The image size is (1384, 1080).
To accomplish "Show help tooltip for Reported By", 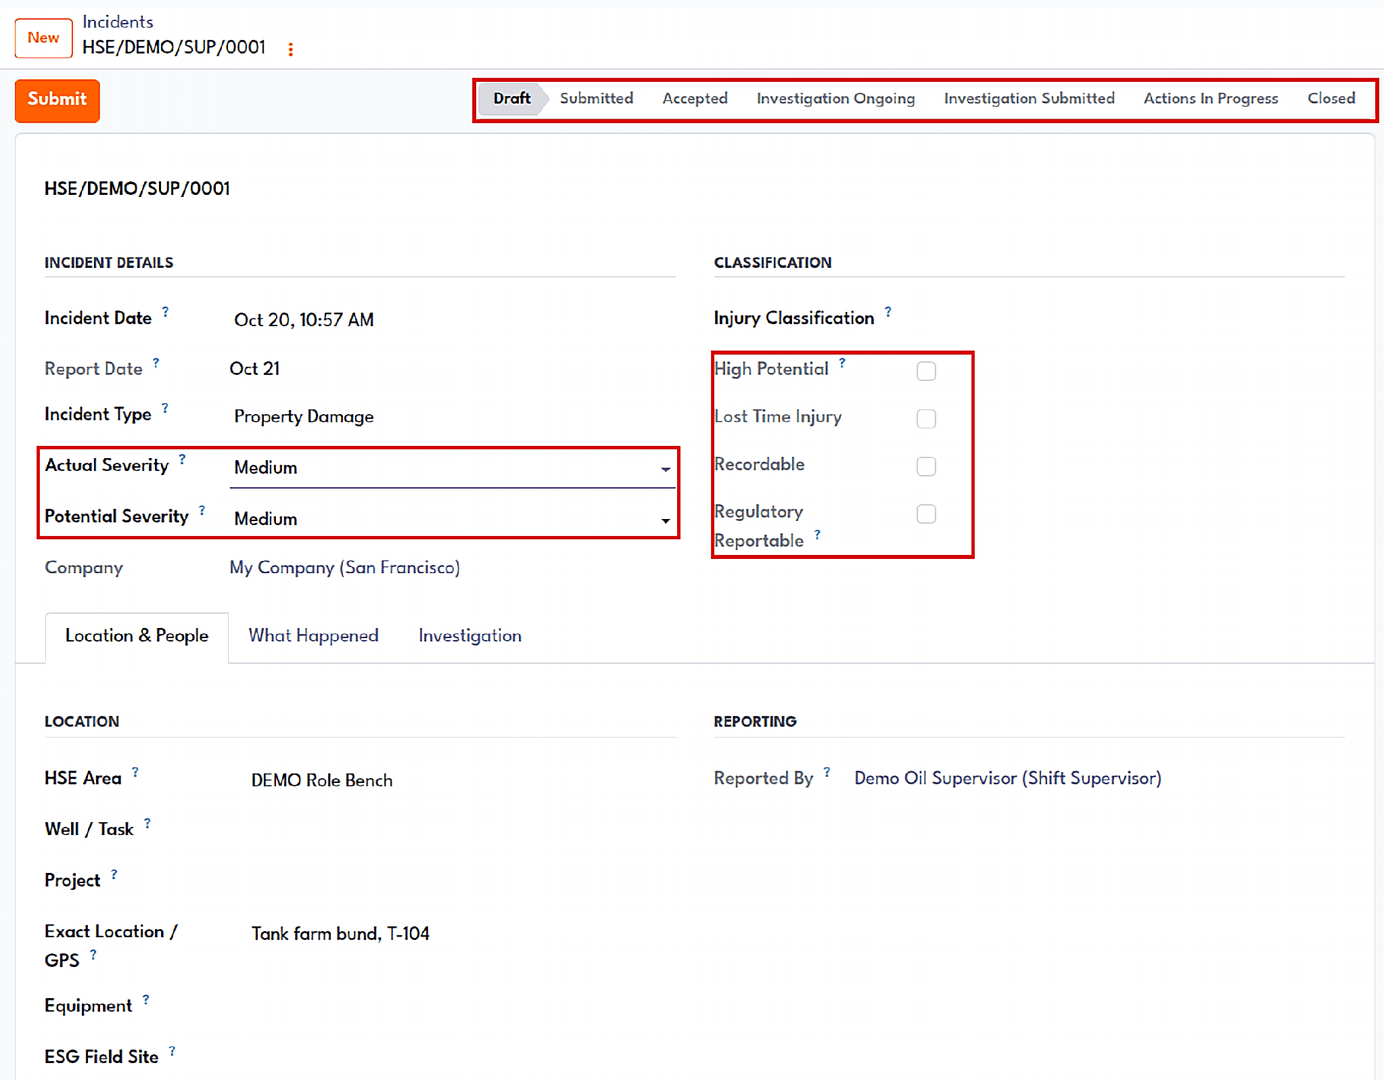I will coord(827,772).
